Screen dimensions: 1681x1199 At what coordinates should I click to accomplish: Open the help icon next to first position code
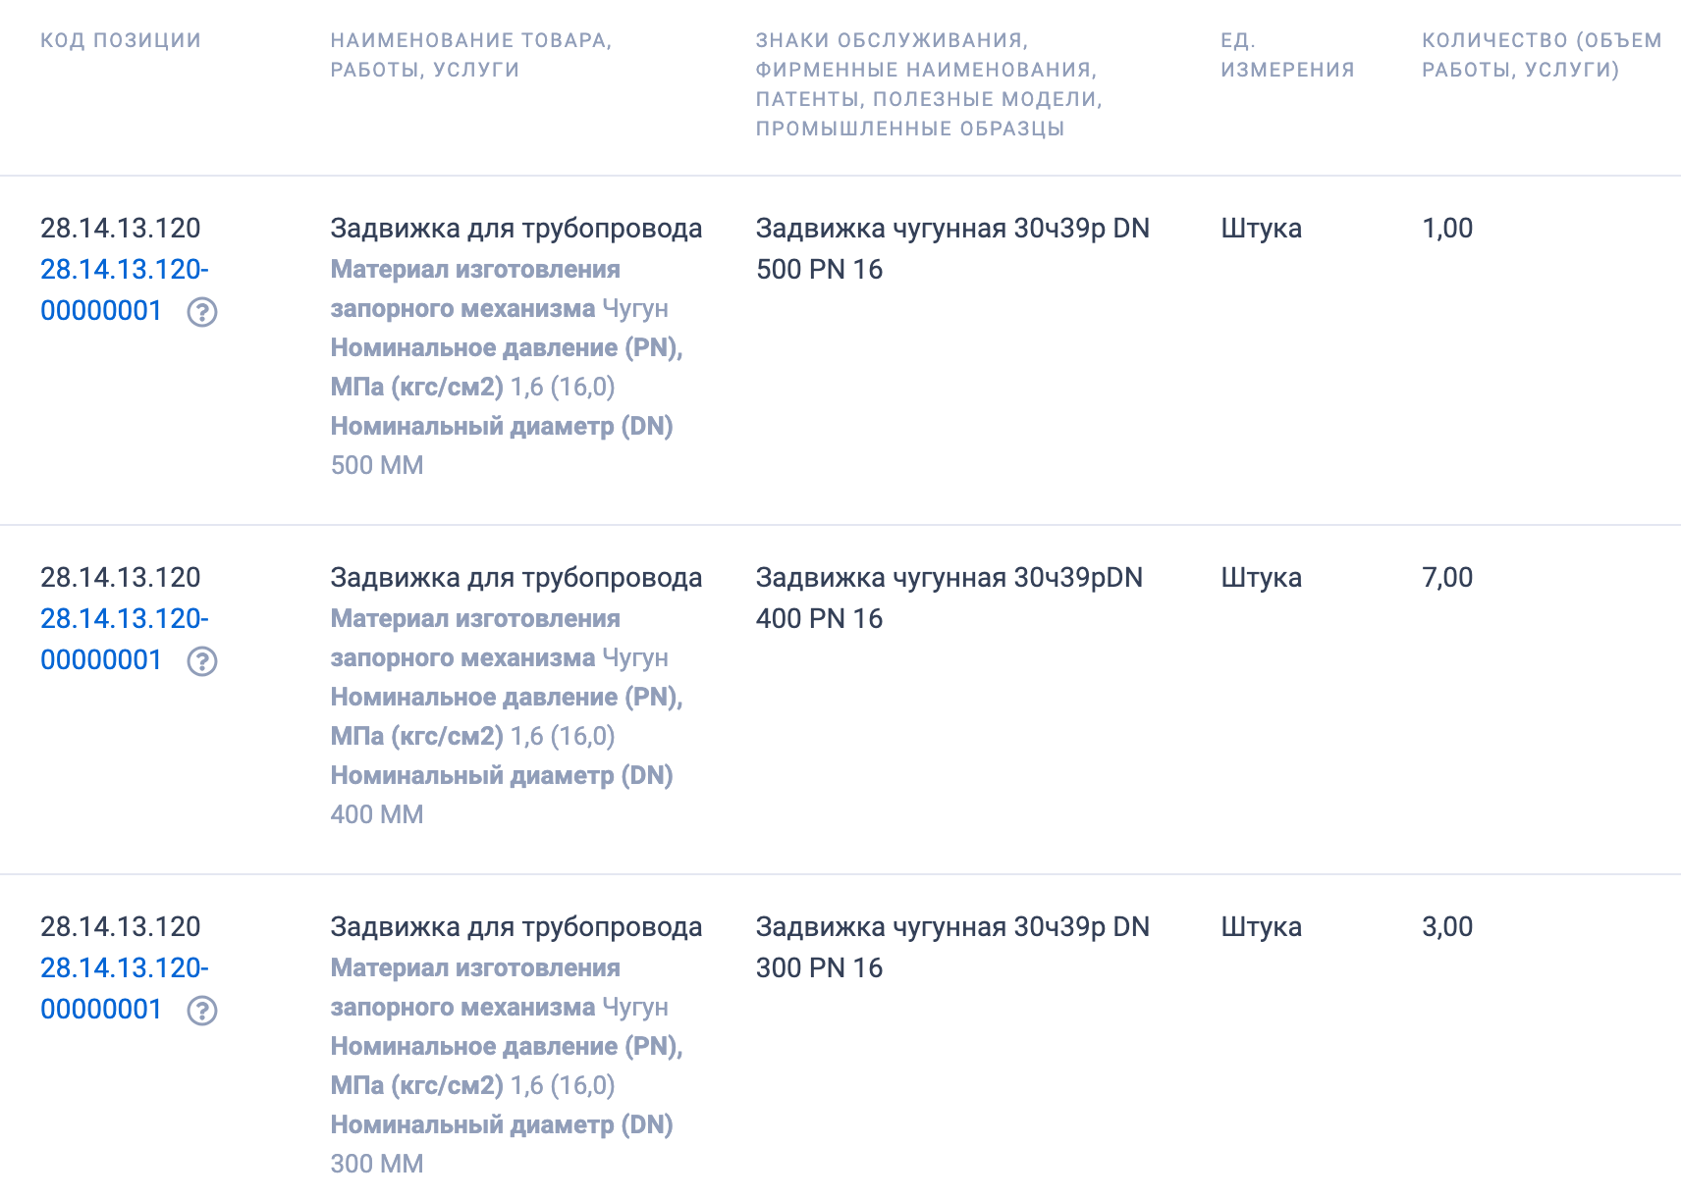click(x=201, y=314)
